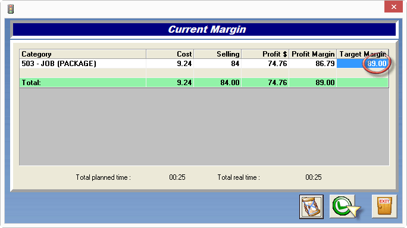The width and height of the screenshot is (407, 228).
Task: Close the Current Margin window
Action: point(393,7)
